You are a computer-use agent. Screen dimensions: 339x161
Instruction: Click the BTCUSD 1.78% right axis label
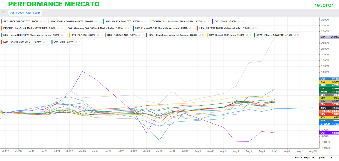point(329,124)
